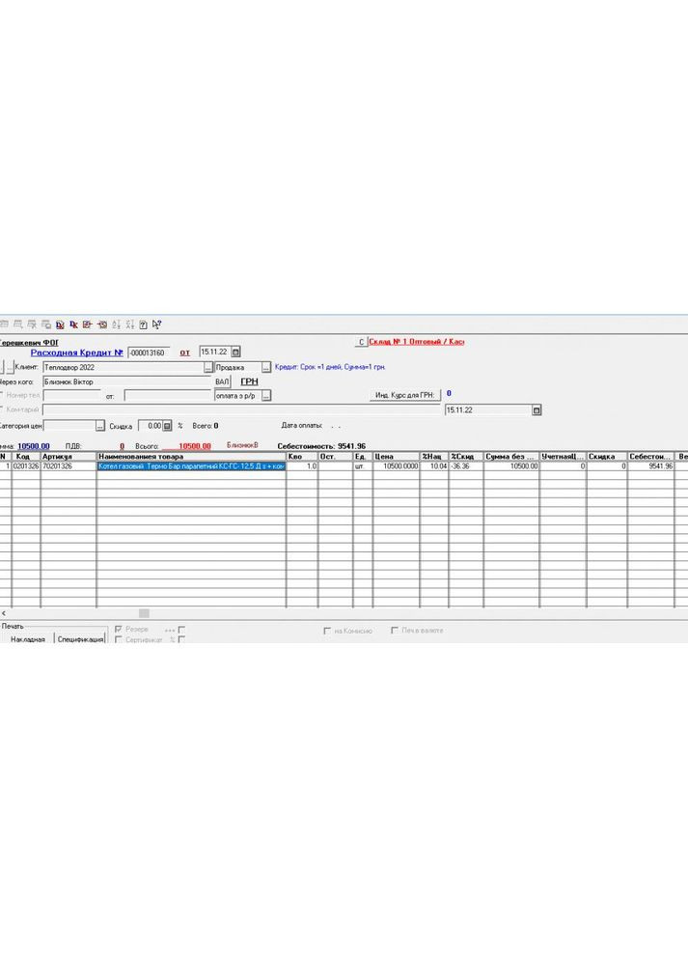The width and height of the screenshot is (688, 958).
Task: Toggle the Печ.в валюте checkbox
Action: point(395,631)
